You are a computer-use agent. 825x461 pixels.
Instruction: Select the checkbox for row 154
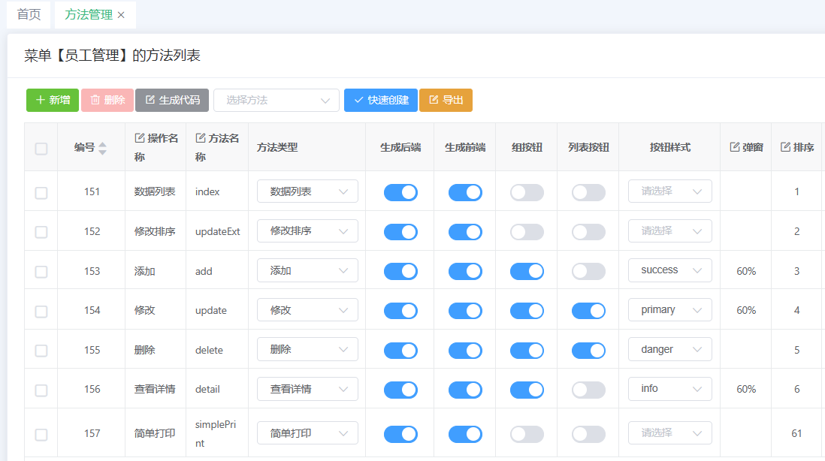pyautogui.click(x=41, y=311)
